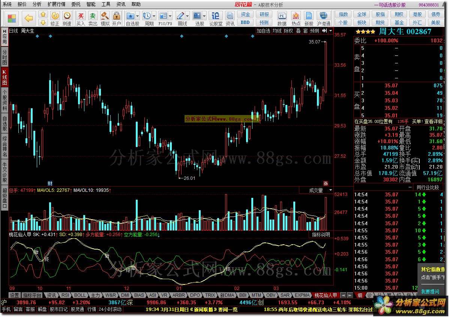Expand the 周期 dropdown arrow
Image resolution: width=449 pixels, height=317 pixels.
pyautogui.click(x=154, y=16)
